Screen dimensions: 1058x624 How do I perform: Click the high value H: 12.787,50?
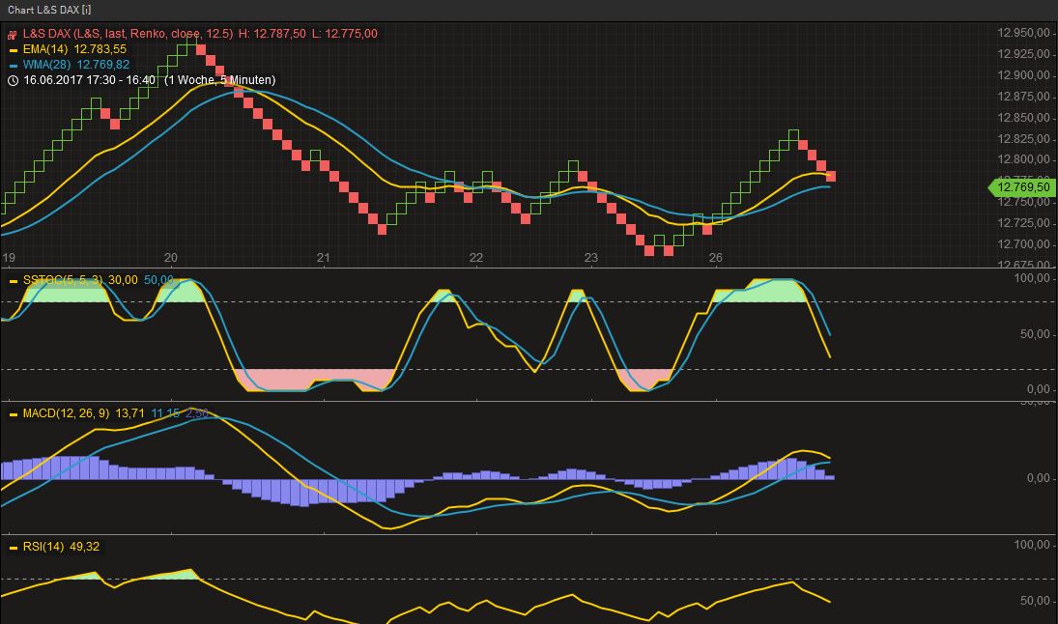(x=271, y=34)
